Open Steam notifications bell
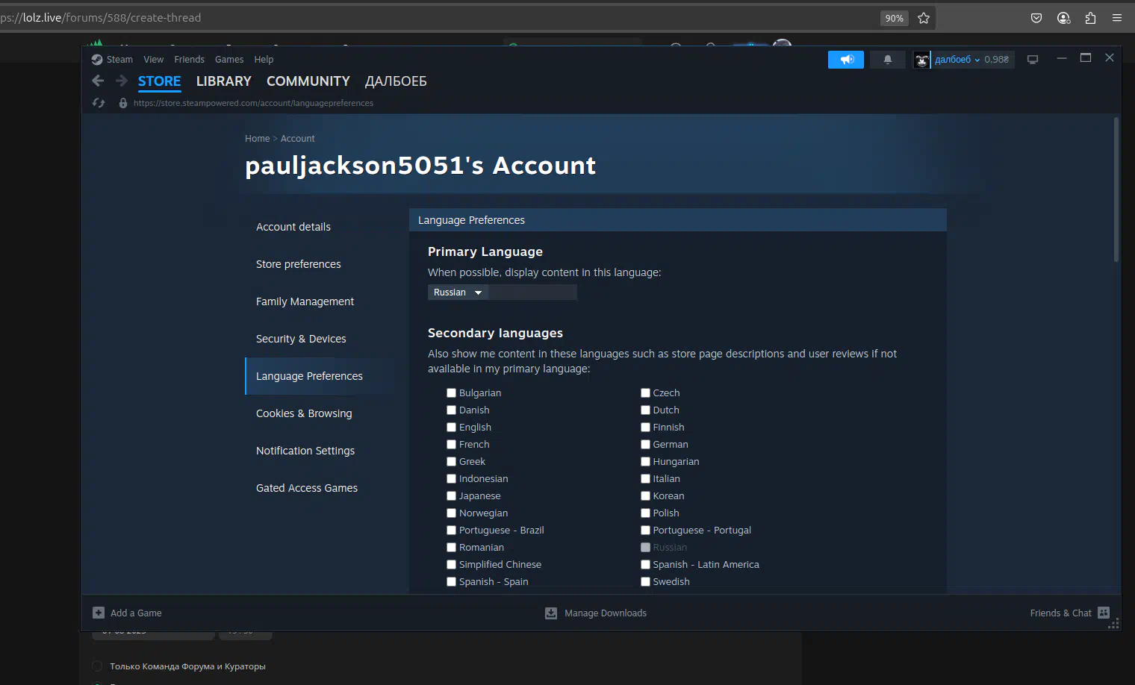The image size is (1135, 685). pos(888,60)
